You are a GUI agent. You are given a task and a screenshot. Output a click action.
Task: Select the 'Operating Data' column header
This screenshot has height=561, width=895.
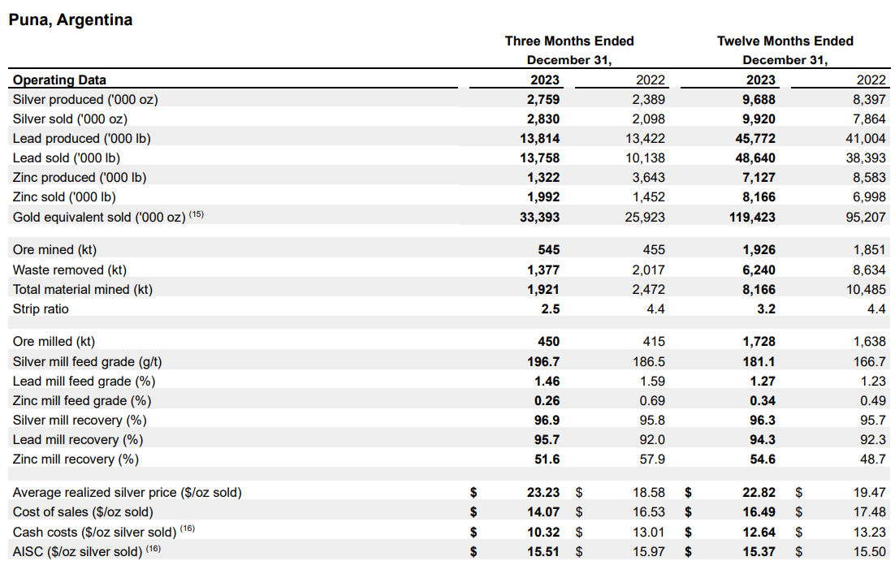[59, 80]
